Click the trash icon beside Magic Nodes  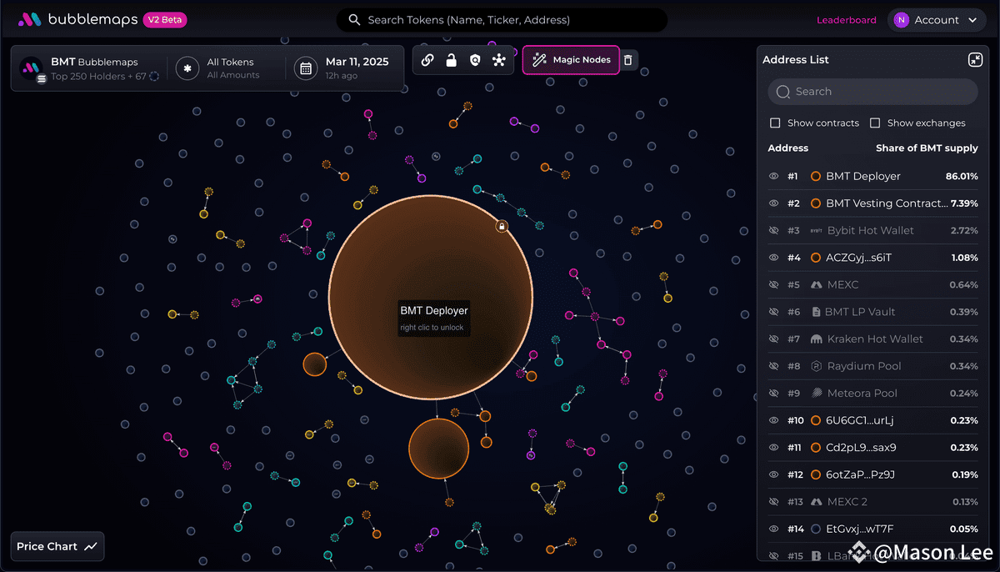pyautogui.click(x=628, y=60)
